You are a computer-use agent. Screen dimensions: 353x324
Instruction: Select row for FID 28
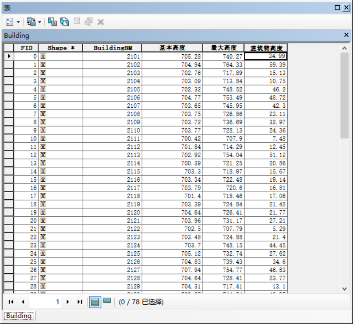point(9,286)
